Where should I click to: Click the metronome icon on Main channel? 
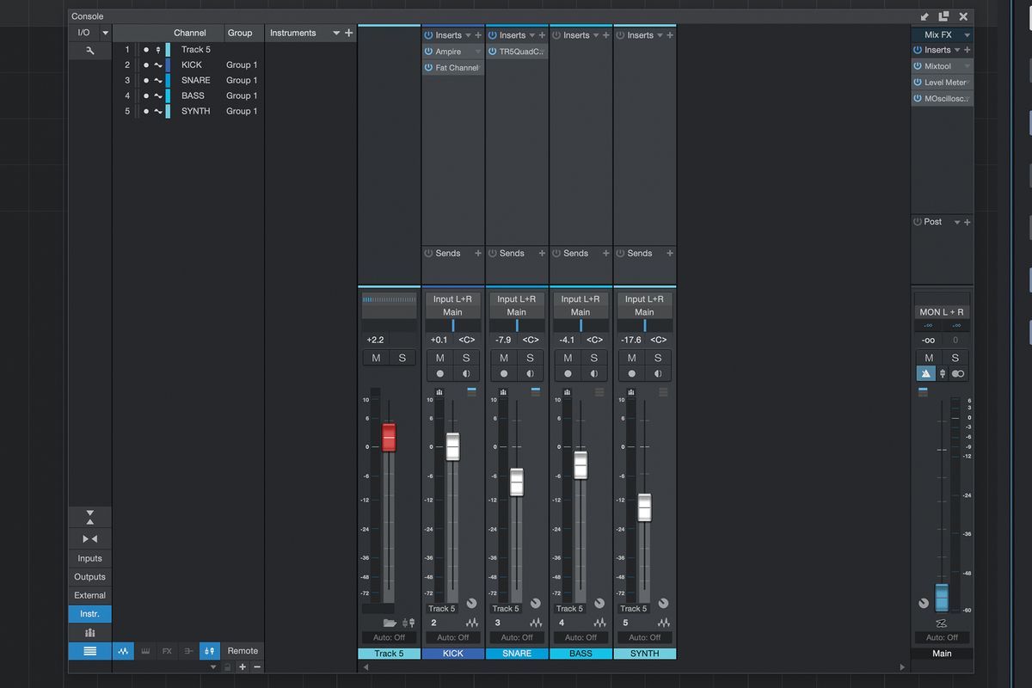[x=925, y=374]
